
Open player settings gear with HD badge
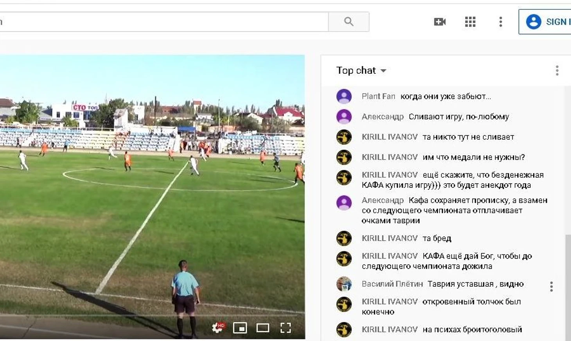(218, 327)
